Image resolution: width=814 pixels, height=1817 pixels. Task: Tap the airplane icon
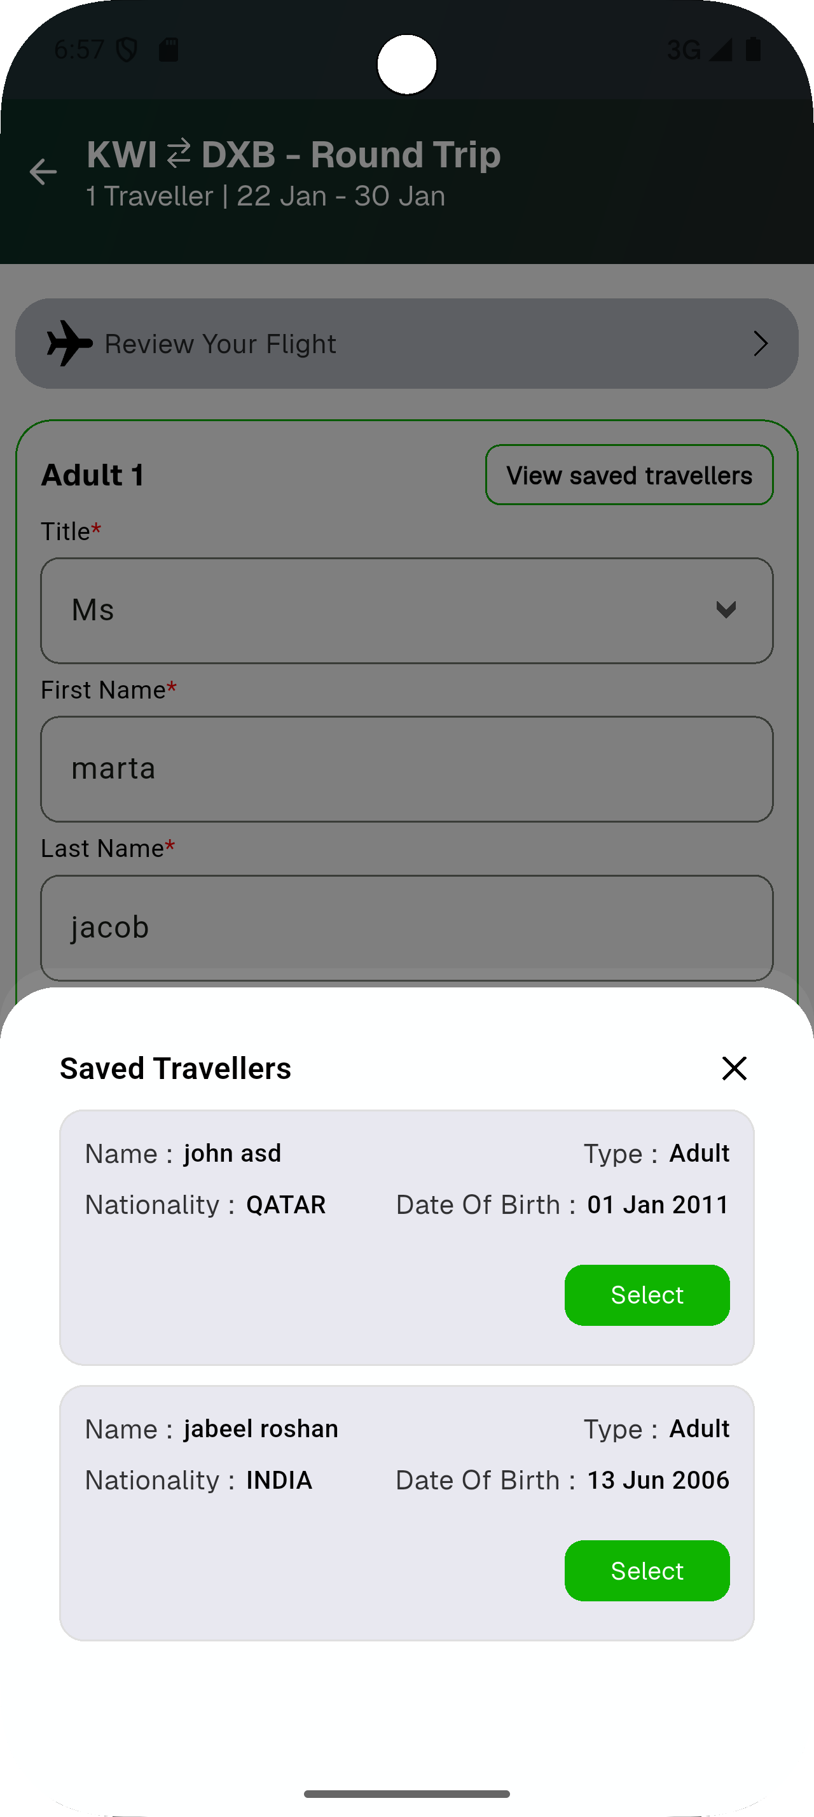coord(69,344)
